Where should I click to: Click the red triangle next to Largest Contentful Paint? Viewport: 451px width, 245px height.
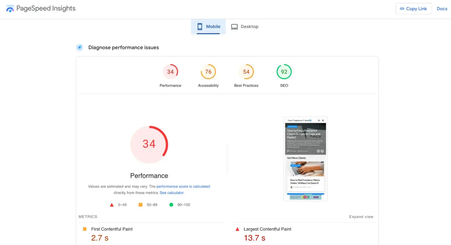tap(237, 229)
